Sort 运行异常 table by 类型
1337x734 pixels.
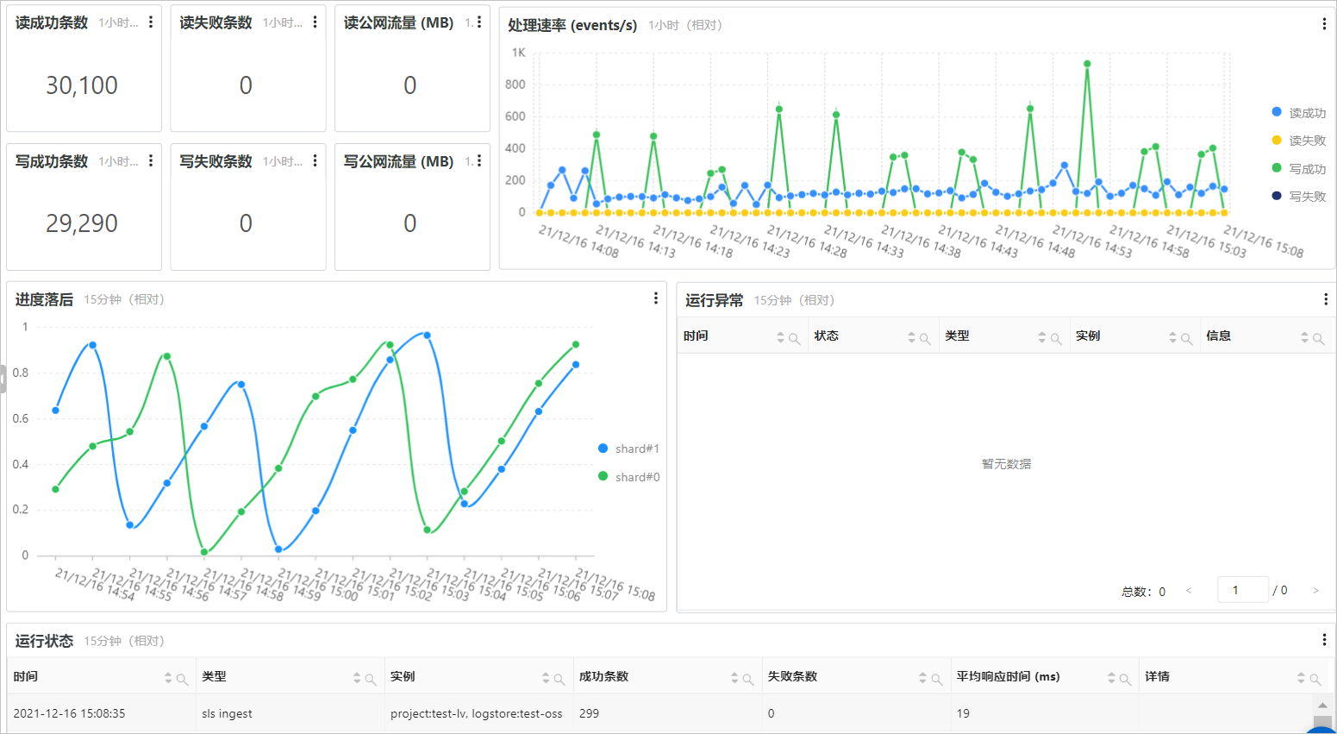pos(1041,337)
